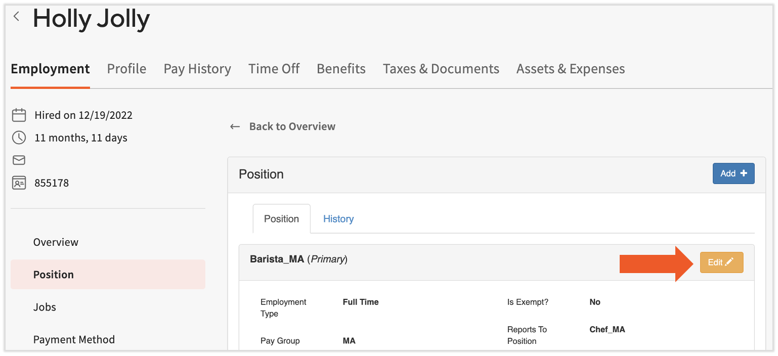Switch to the Time Off tab

point(274,69)
